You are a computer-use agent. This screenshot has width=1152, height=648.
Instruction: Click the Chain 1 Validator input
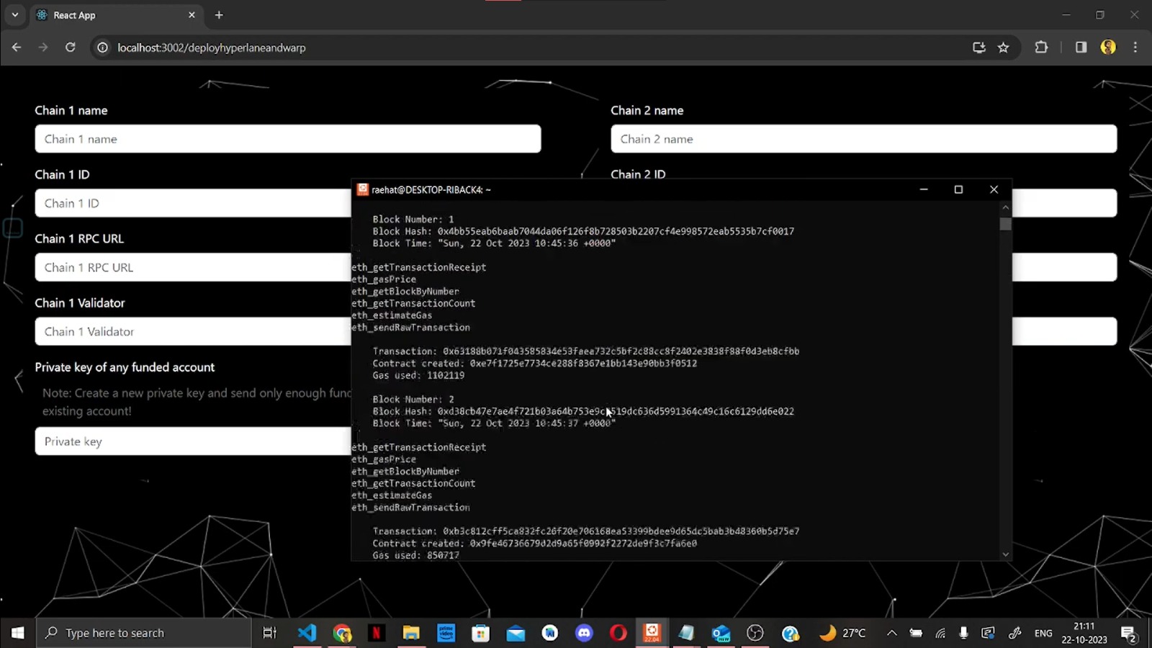tap(193, 331)
